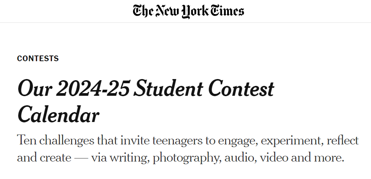Open the CONTESTS section link

tap(38, 59)
